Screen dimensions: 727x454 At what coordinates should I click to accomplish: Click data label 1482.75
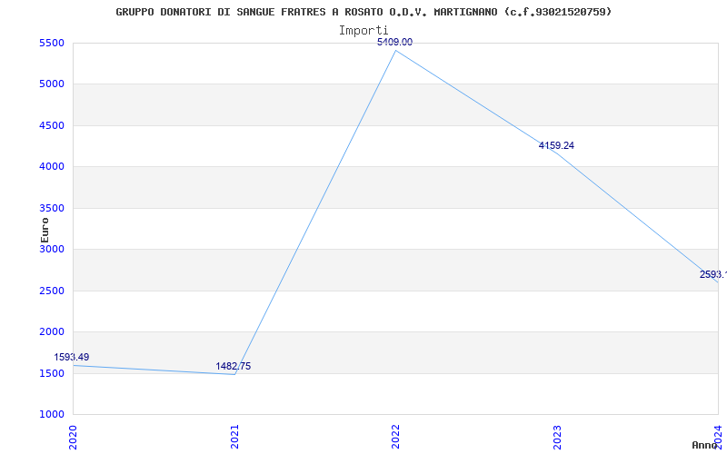click(234, 367)
